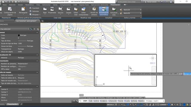Click the Actualizar vista tool

(114, 11)
